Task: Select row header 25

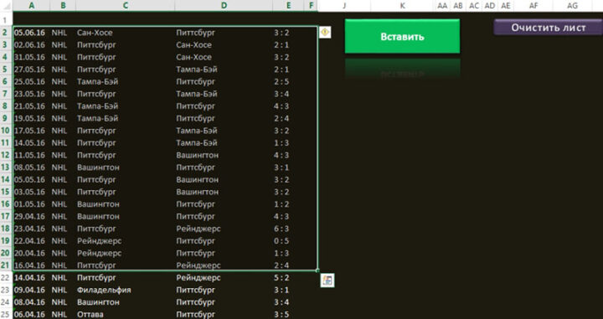Action: point(5,314)
